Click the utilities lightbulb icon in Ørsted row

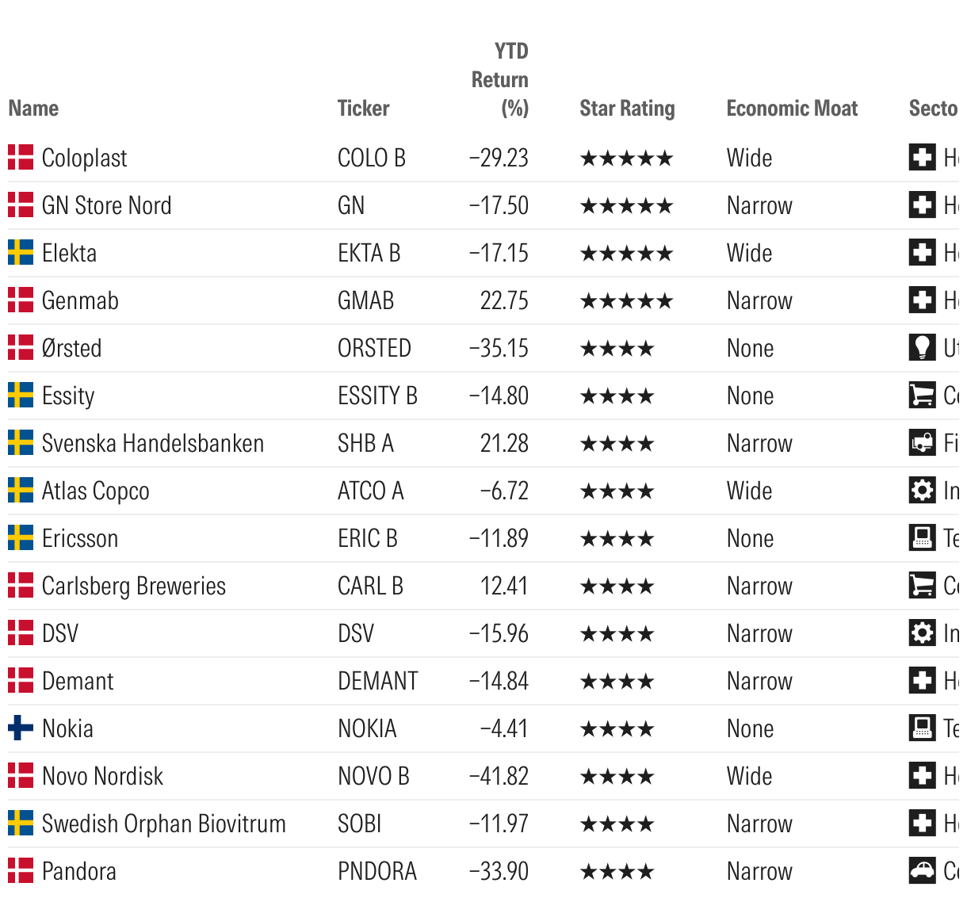click(922, 347)
